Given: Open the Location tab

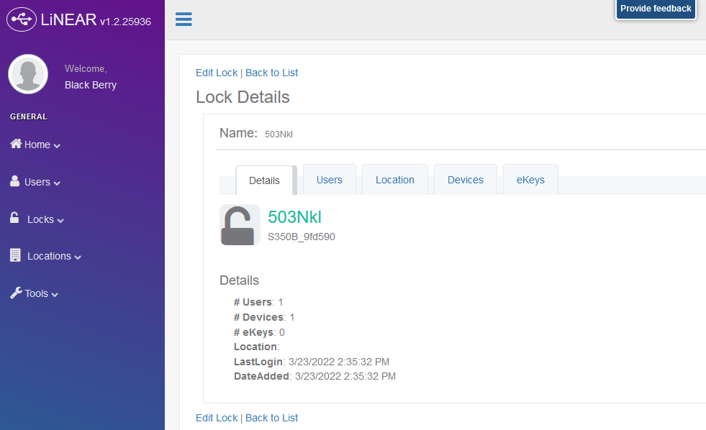Looking at the screenshot, I should [x=395, y=180].
